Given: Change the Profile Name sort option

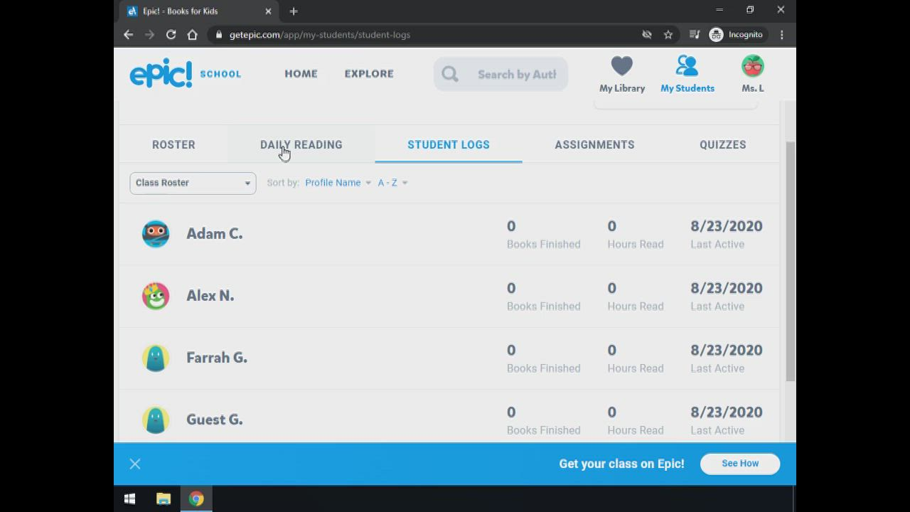Looking at the screenshot, I should 338,183.
